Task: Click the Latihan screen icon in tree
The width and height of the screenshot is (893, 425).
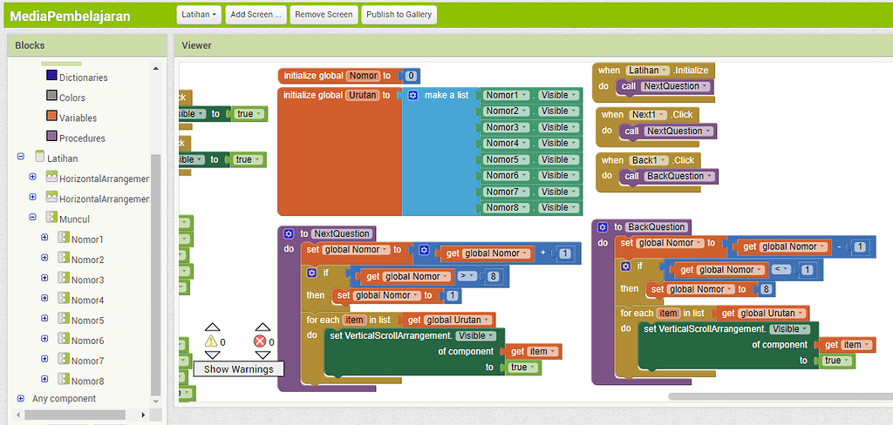Action: tap(38, 158)
